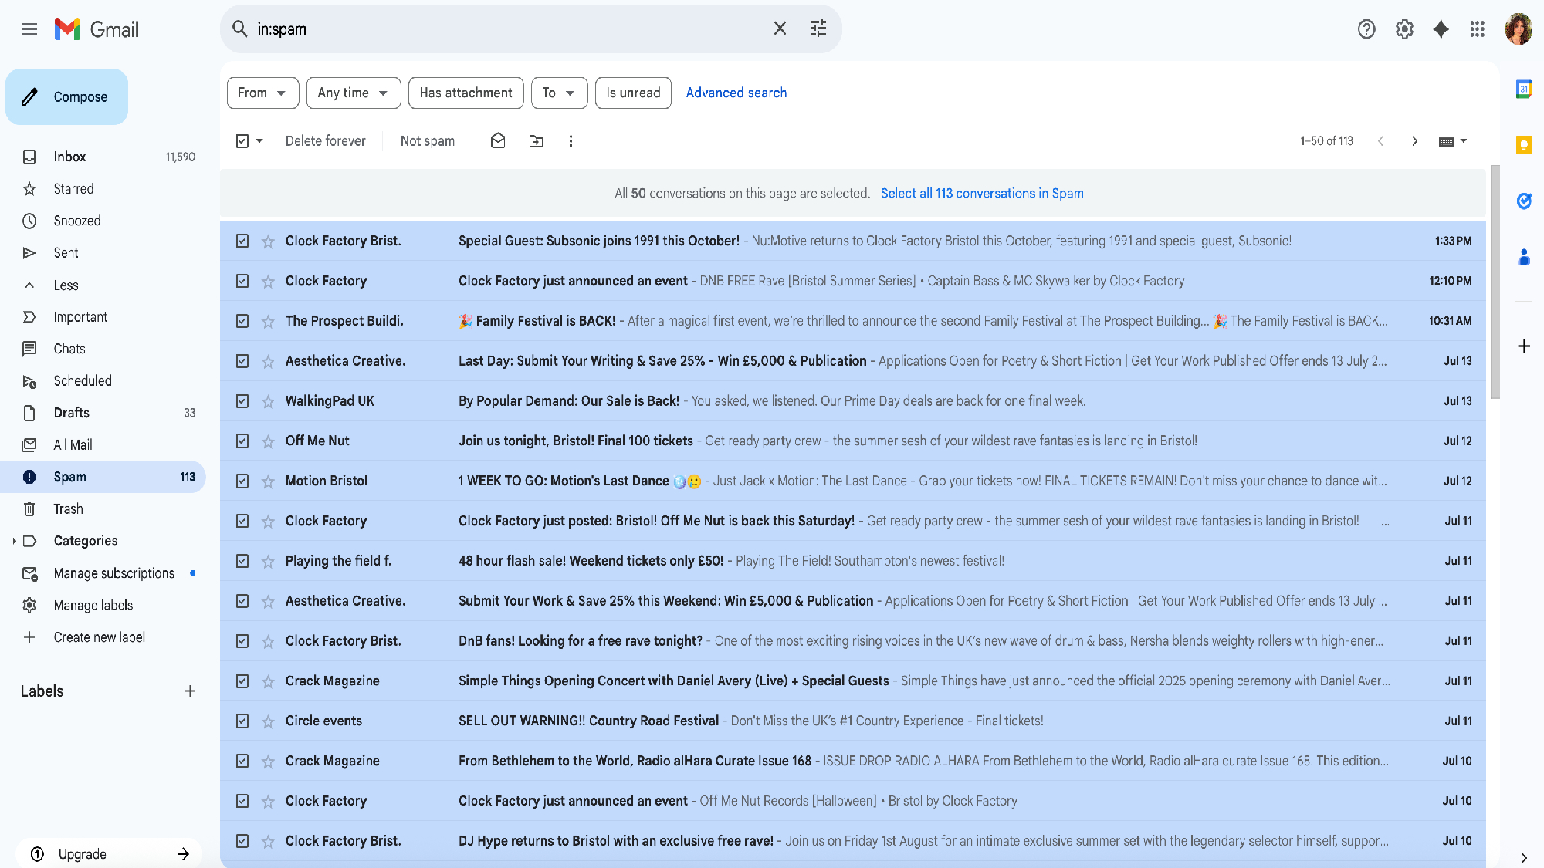The width and height of the screenshot is (1544, 868).
Task: Go to Drafts folder
Action: 71,413
